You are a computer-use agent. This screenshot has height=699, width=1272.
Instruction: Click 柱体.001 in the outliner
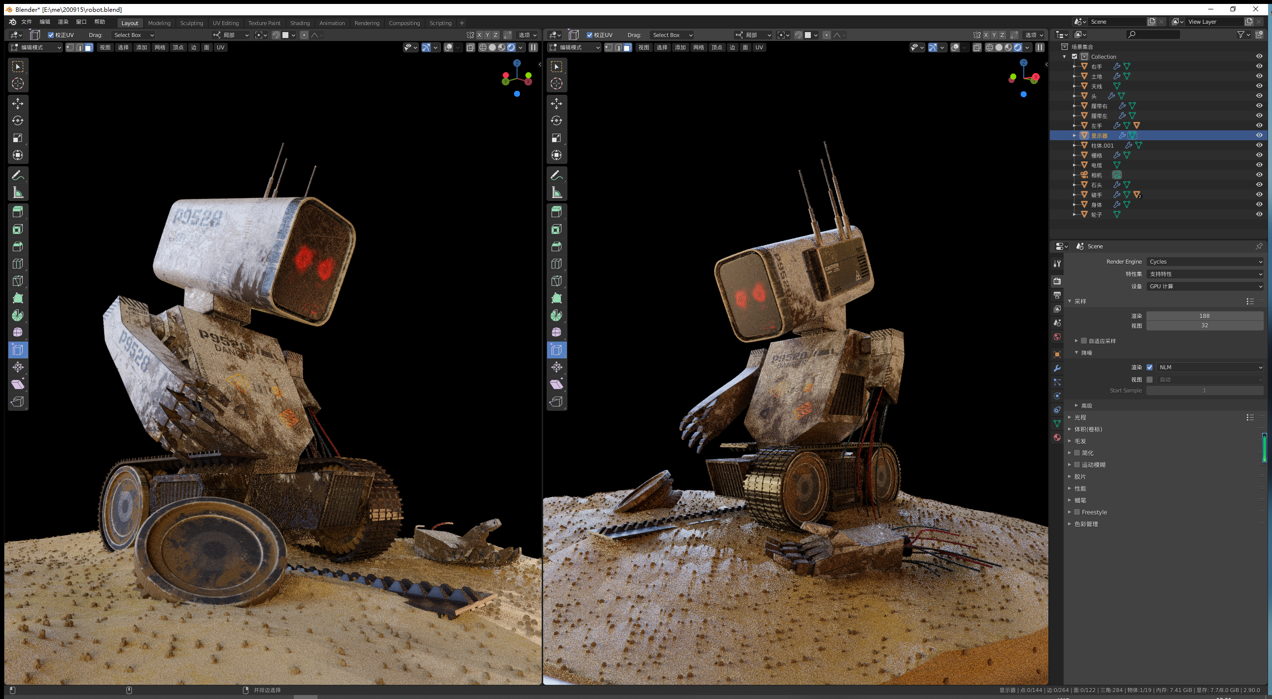1102,145
